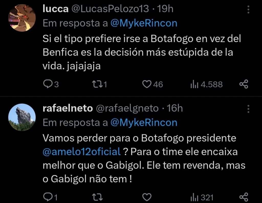262x203 pixels.
Task: Open the options menu on lucca's tweet
Action: (248, 9)
